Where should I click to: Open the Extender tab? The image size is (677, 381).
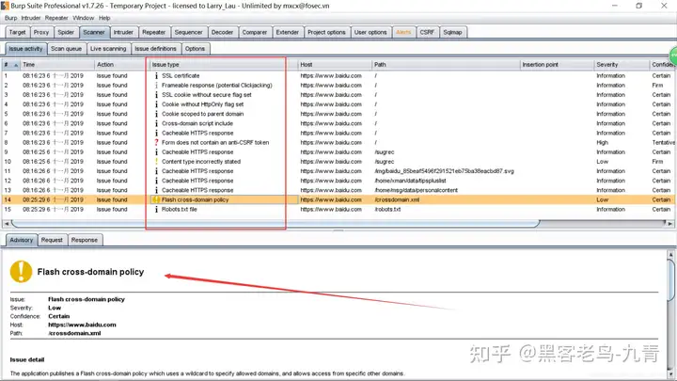pos(287,32)
